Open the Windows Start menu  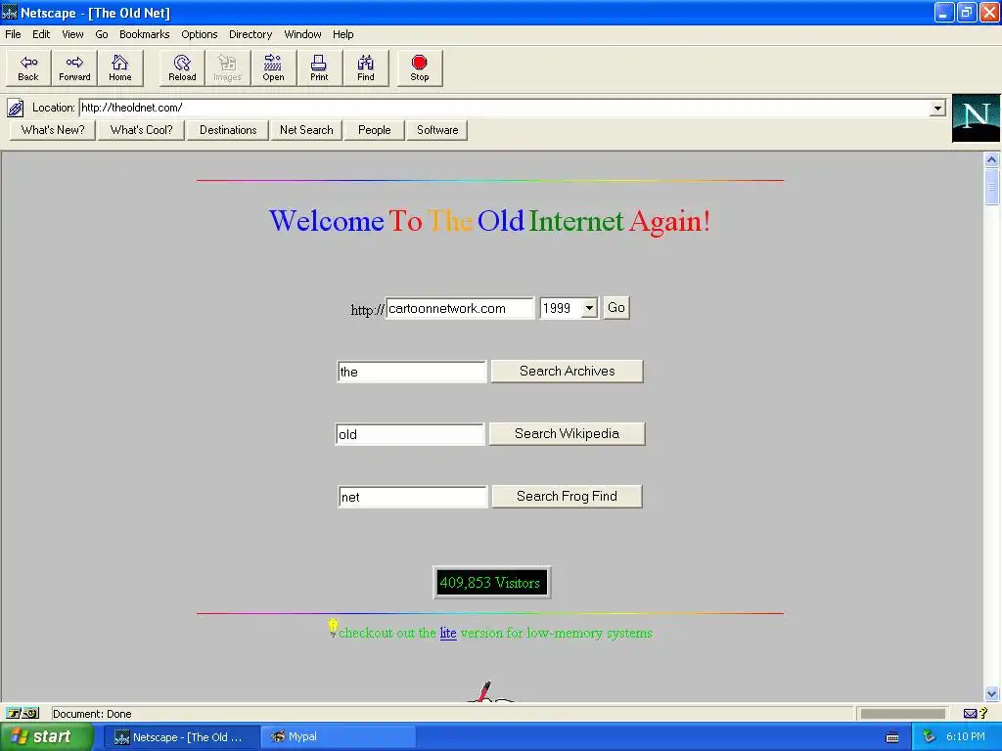point(45,737)
